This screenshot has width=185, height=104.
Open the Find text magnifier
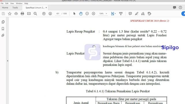[x=35, y=14]
